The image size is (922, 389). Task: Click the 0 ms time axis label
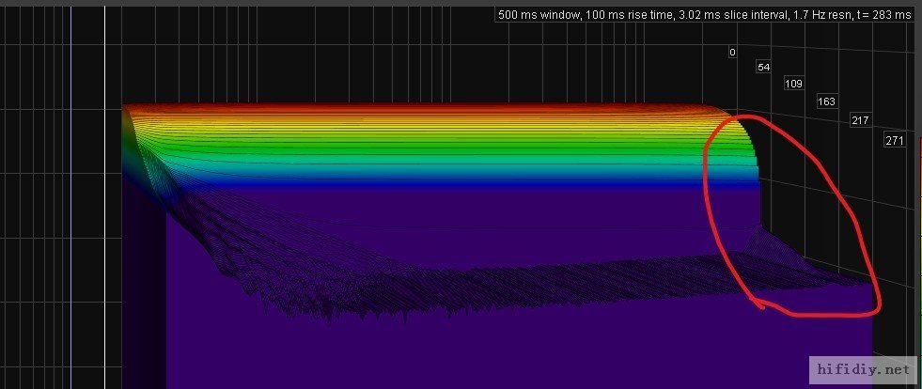point(732,53)
